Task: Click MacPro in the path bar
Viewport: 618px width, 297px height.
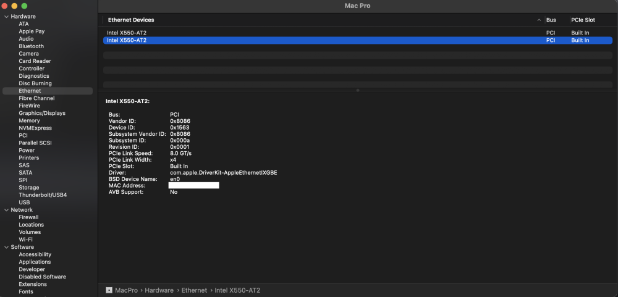Action: [126, 290]
